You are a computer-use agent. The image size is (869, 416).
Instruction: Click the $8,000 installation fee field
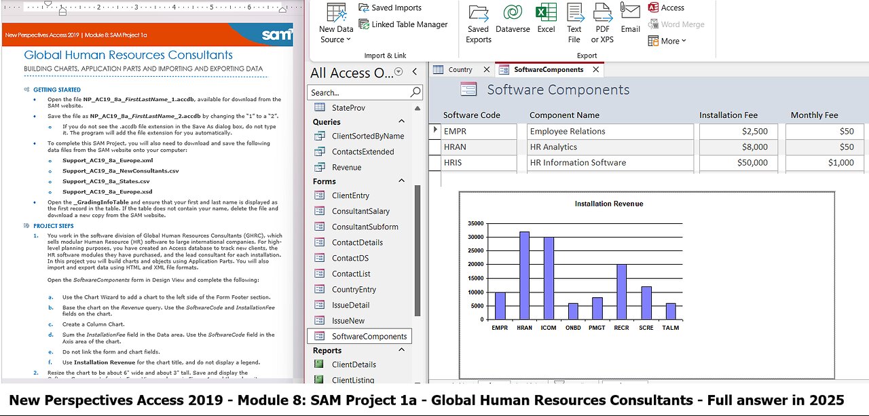(739, 147)
